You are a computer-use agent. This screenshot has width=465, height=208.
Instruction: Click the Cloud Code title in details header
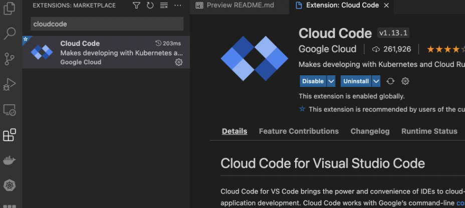335,33
